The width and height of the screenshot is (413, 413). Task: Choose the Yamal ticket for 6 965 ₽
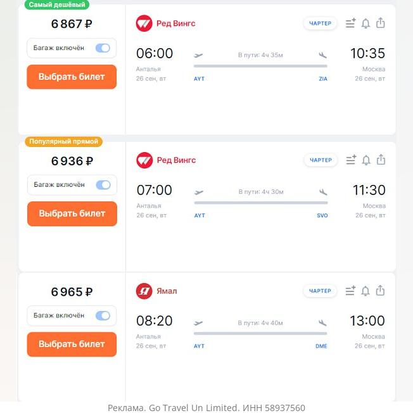(72, 344)
